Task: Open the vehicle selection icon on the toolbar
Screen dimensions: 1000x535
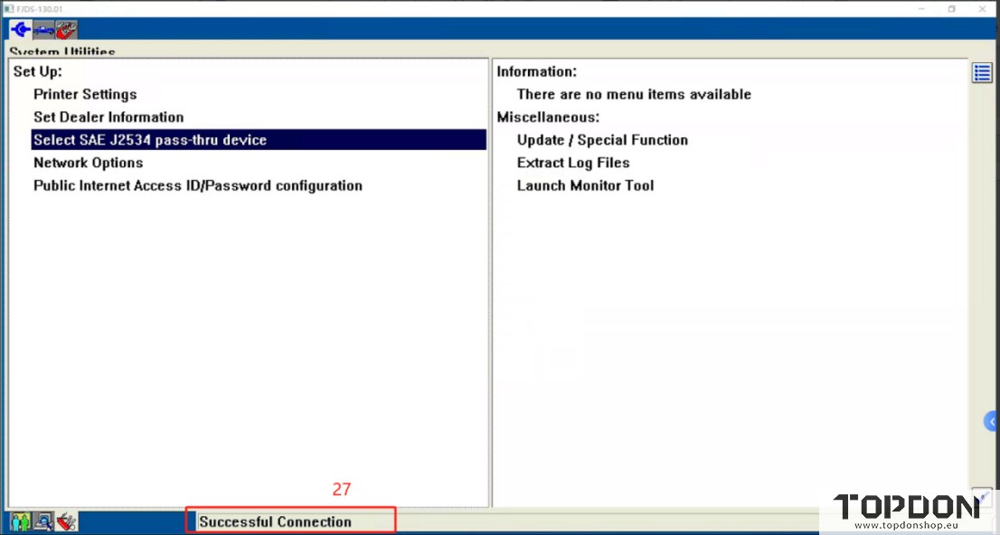Action: pos(42,29)
